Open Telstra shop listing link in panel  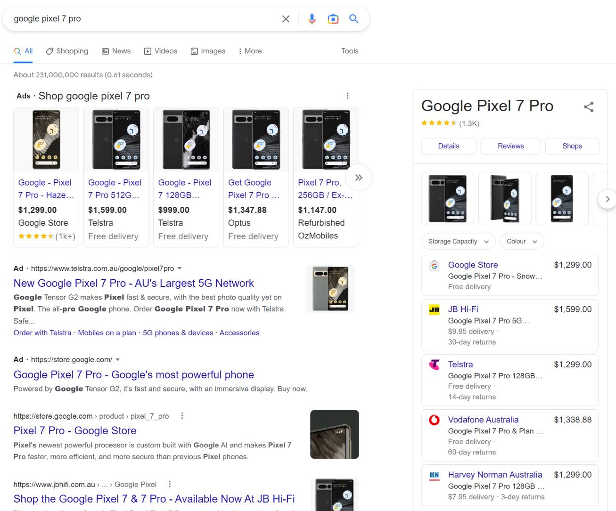(x=460, y=364)
